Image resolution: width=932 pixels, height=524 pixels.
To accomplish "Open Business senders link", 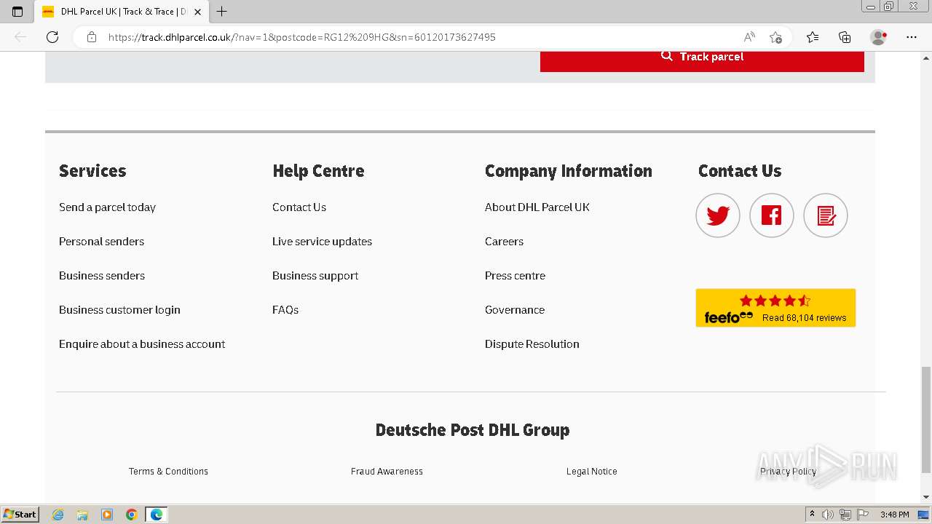I will (x=102, y=276).
